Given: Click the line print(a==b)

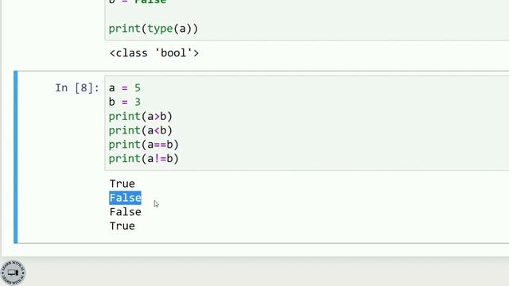Looking at the screenshot, I should coord(144,145).
